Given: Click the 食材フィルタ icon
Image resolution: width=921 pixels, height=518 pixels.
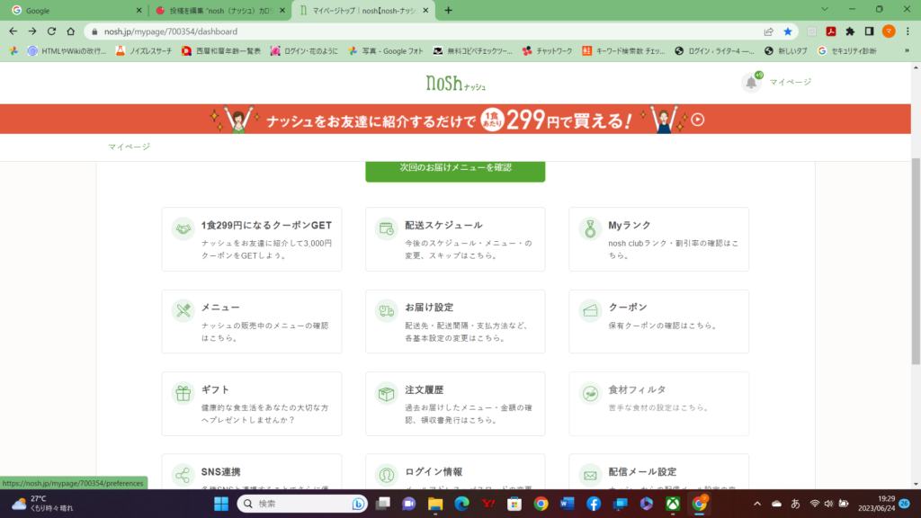Looking at the screenshot, I should (590, 393).
